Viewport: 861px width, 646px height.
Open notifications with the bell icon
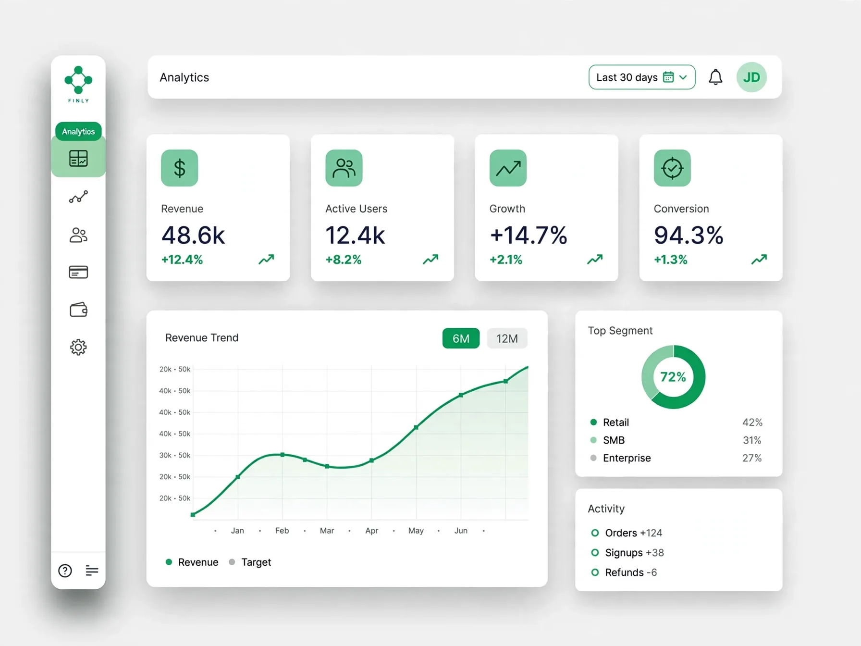(x=715, y=77)
